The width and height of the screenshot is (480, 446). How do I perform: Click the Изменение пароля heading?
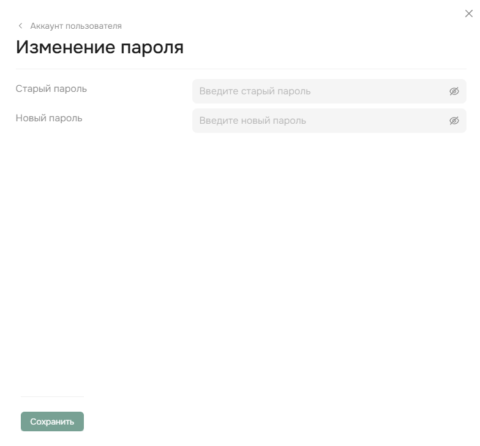click(100, 47)
